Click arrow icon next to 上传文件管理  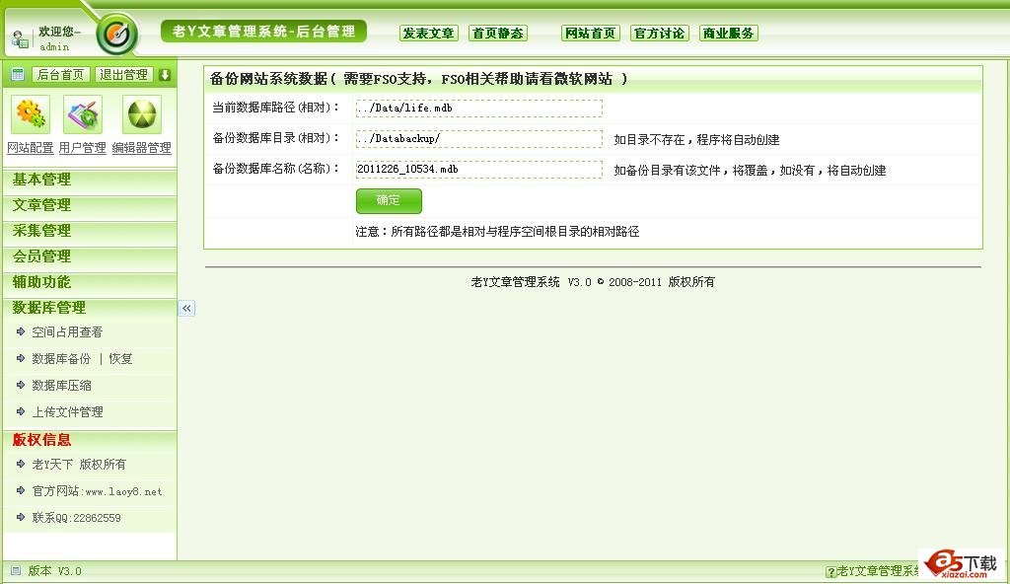coord(21,411)
